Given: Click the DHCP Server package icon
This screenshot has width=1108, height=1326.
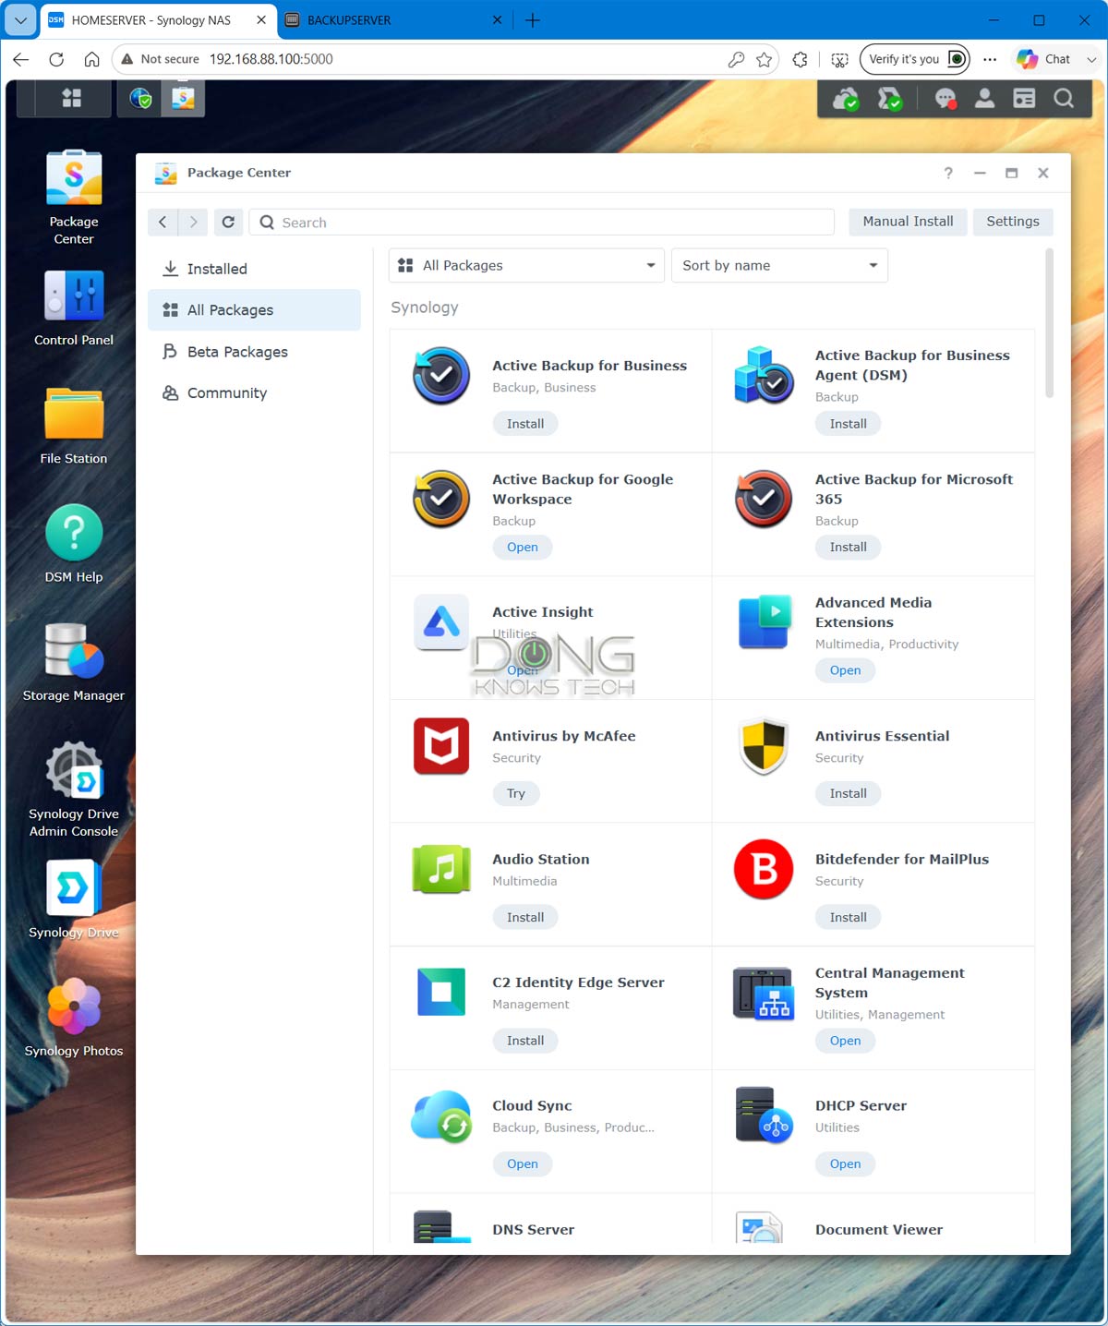Looking at the screenshot, I should [764, 1115].
